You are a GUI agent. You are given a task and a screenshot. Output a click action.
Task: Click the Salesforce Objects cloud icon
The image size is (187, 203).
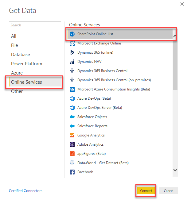pyautogui.click(x=72, y=117)
